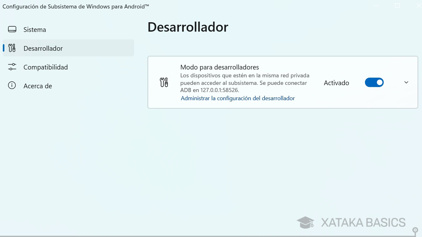The image size is (422, 237).
Task: Open Administrar la configuración del desarrollador
Action: pos(237,98)
